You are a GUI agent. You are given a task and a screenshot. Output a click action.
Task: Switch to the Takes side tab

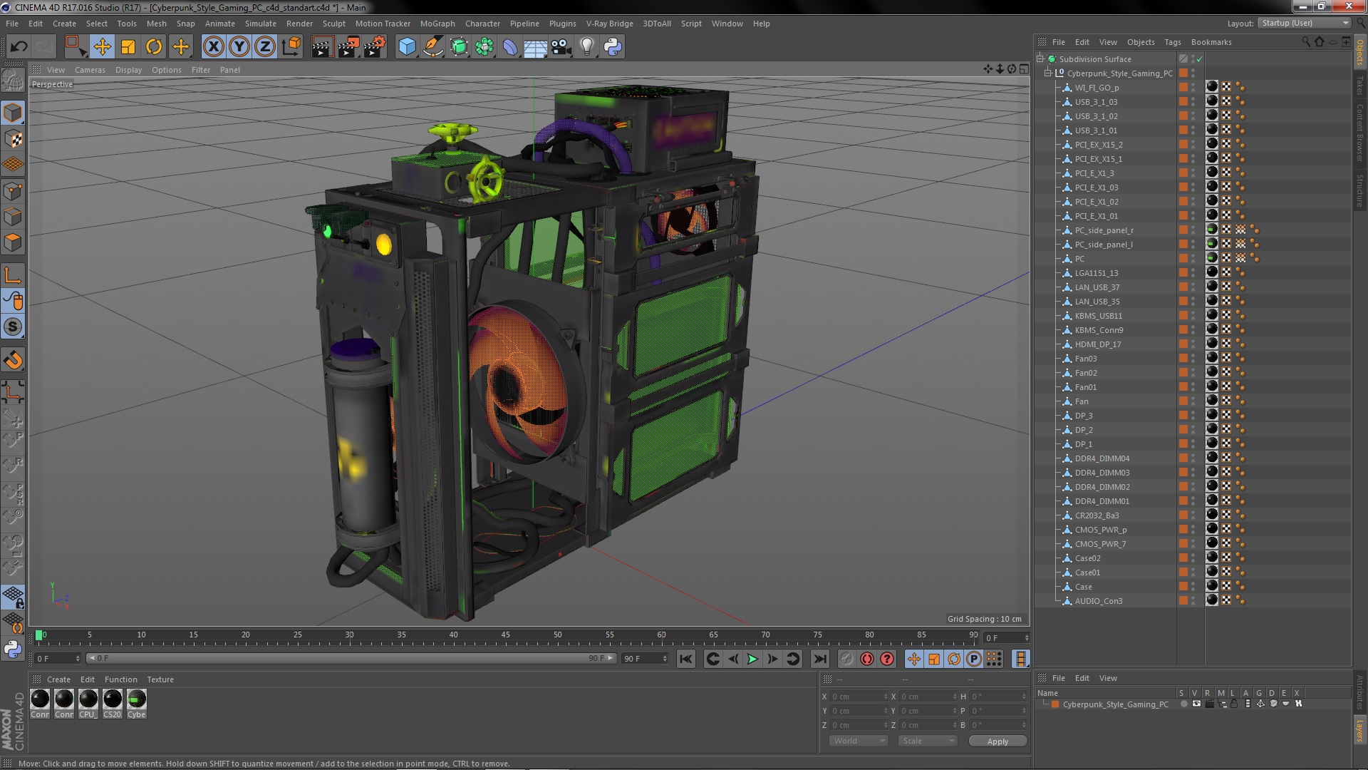coord(1359,86)
